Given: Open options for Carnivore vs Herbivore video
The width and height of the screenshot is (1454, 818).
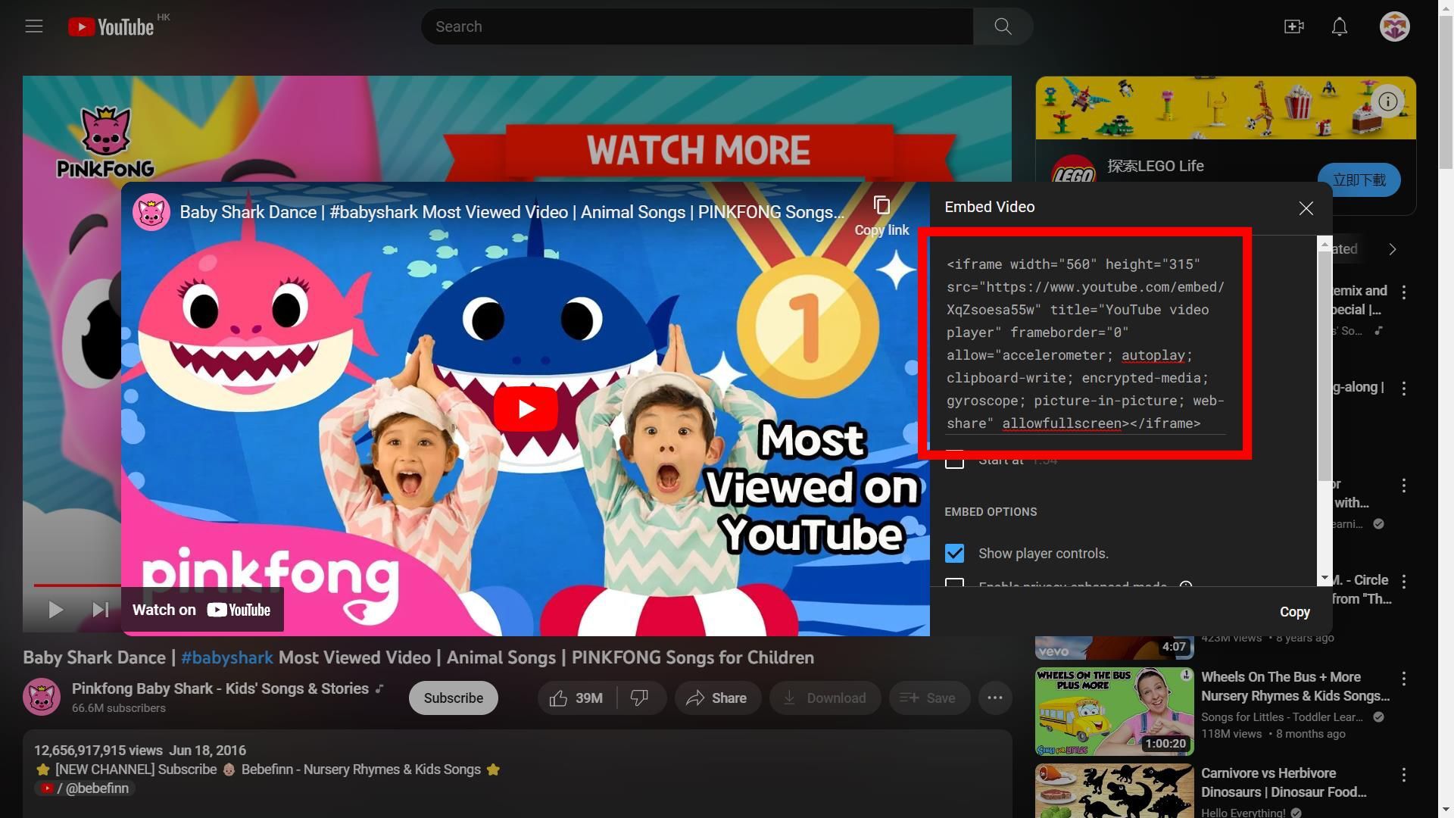Looking at the screenshot, I should (1404, 775).
